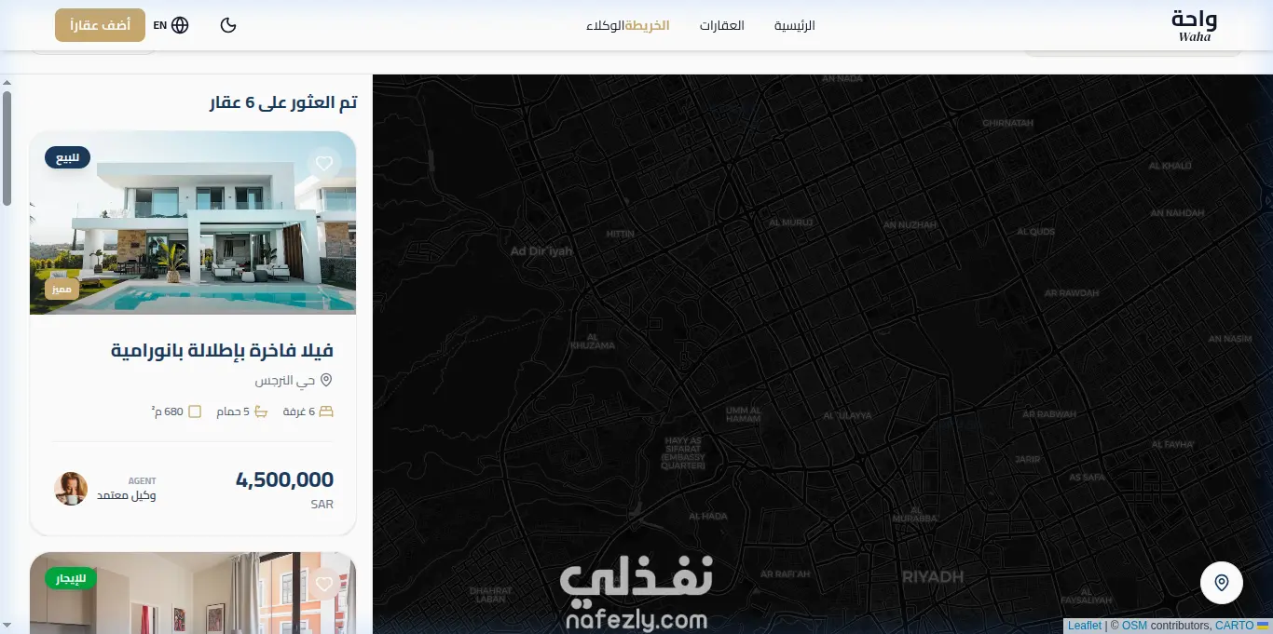Click the للإيجار for-rent badge
The width and height of the screenshot is (1273, 634).
(x=71, y=579)
